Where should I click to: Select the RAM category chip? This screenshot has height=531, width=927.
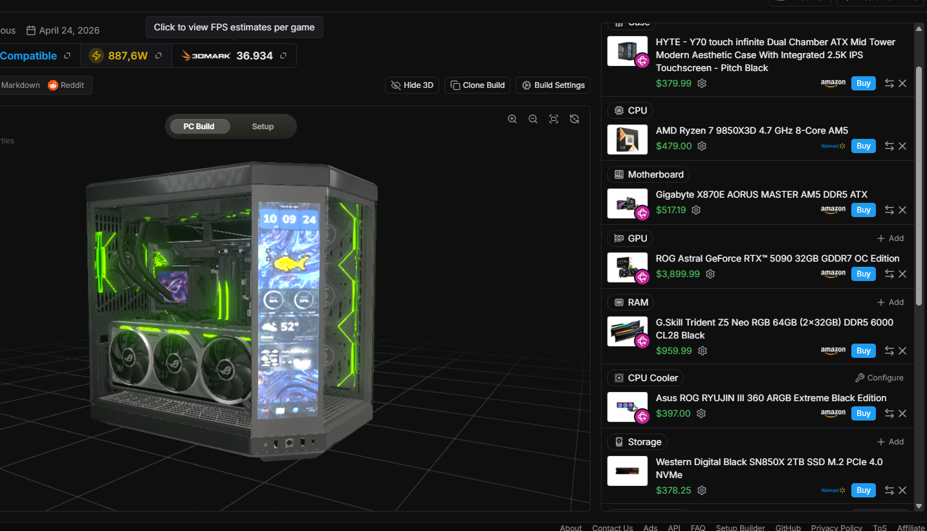coord(631,302)
